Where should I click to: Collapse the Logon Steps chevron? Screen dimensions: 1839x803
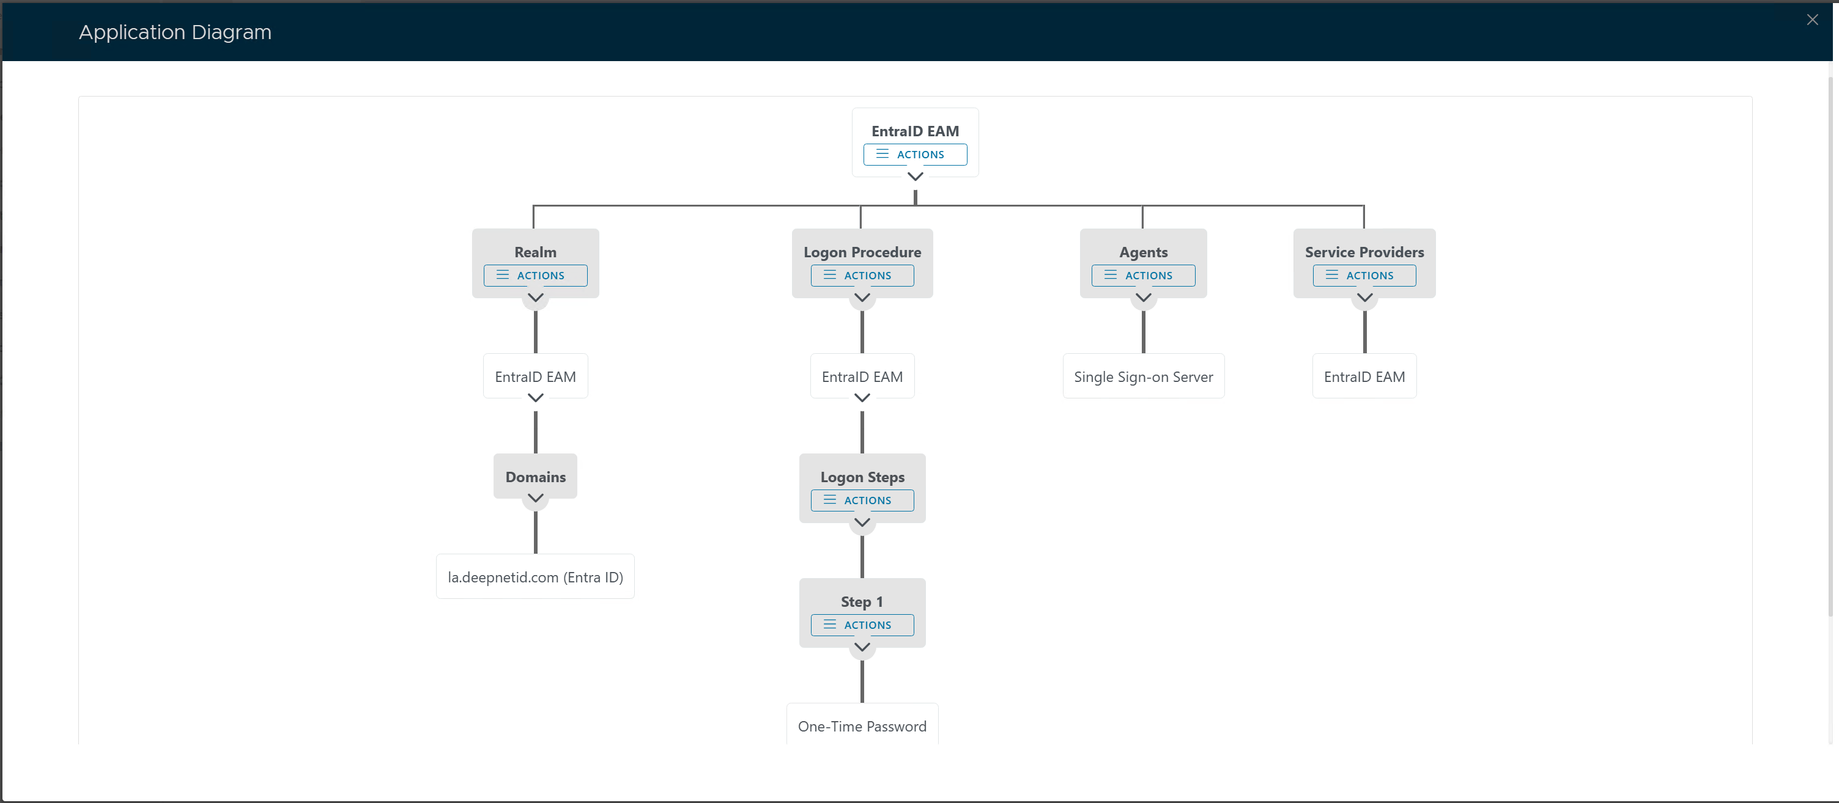[862, 522]
